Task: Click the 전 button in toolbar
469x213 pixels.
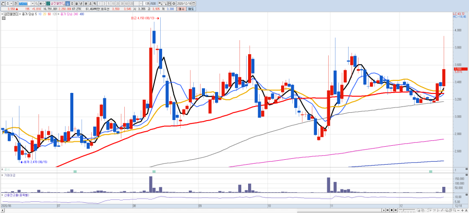Action: [x=15, y=3]
